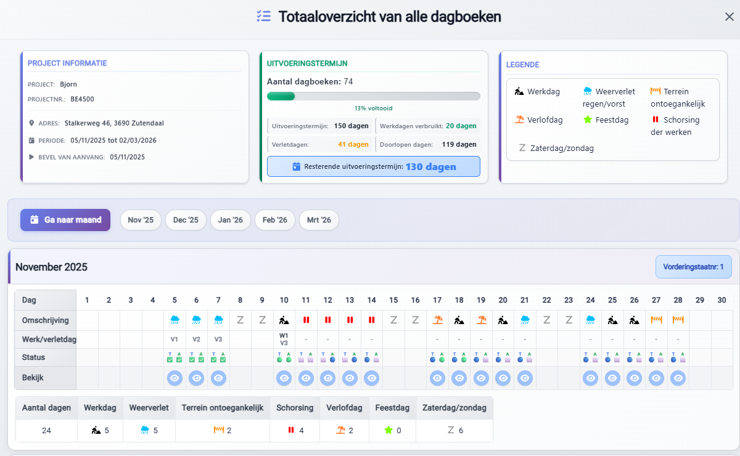
Task: Open the Ga naar maand selector
Action: (x=65, y=219)
